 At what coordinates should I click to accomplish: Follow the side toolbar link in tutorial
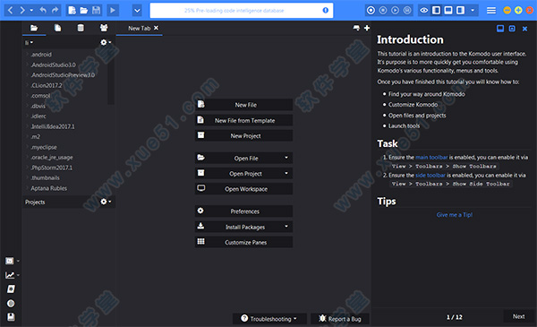[x=430, y=176]
